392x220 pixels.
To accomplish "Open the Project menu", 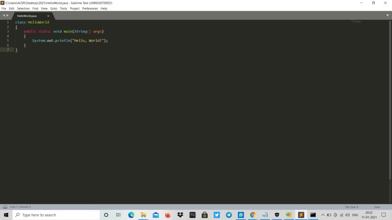I will coord(74,8).
